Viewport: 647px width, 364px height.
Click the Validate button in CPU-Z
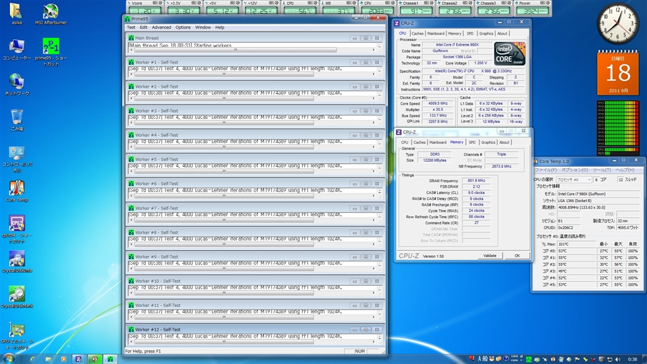[x=490, y=255]
